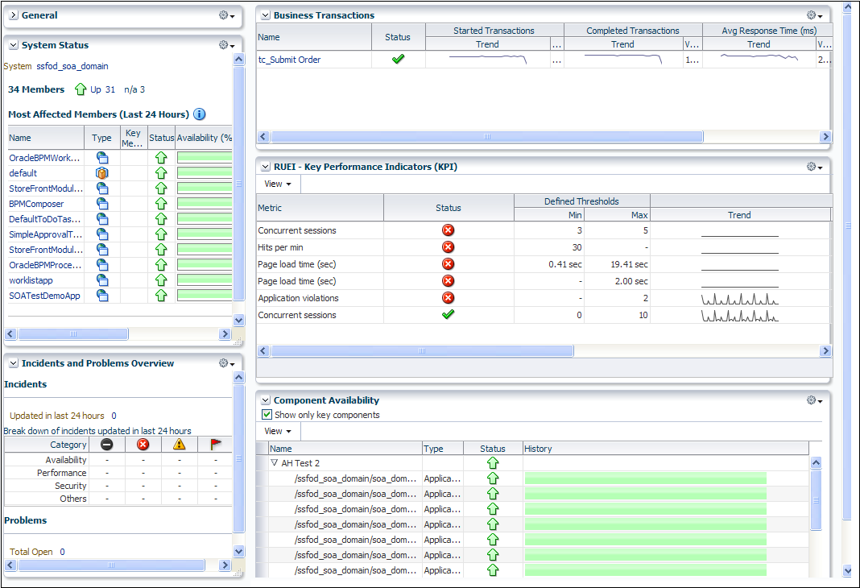Image resolution: width=860 pixels, height=588 pixels.
Task: Click the availability bar for OracleBPMWork... member
Action: [x=205, y=158]
